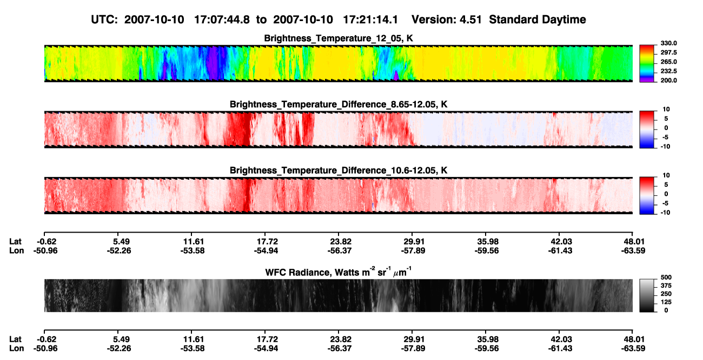Click the 10.6-12.05 temperature difference image strip
Image resolution: width=703 pixels, height=360 pixels.
(x=338, y=195)
